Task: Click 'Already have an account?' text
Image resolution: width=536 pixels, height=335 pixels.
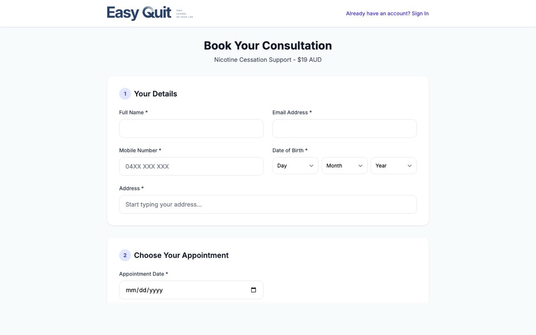Action: click(377, 13)
